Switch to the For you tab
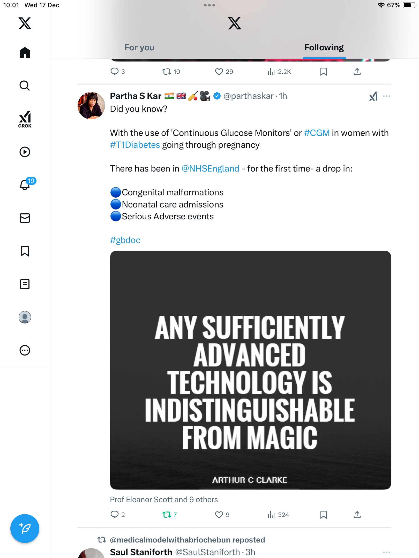The height and width of the screenshot is (558, 419). pos(139,48)
